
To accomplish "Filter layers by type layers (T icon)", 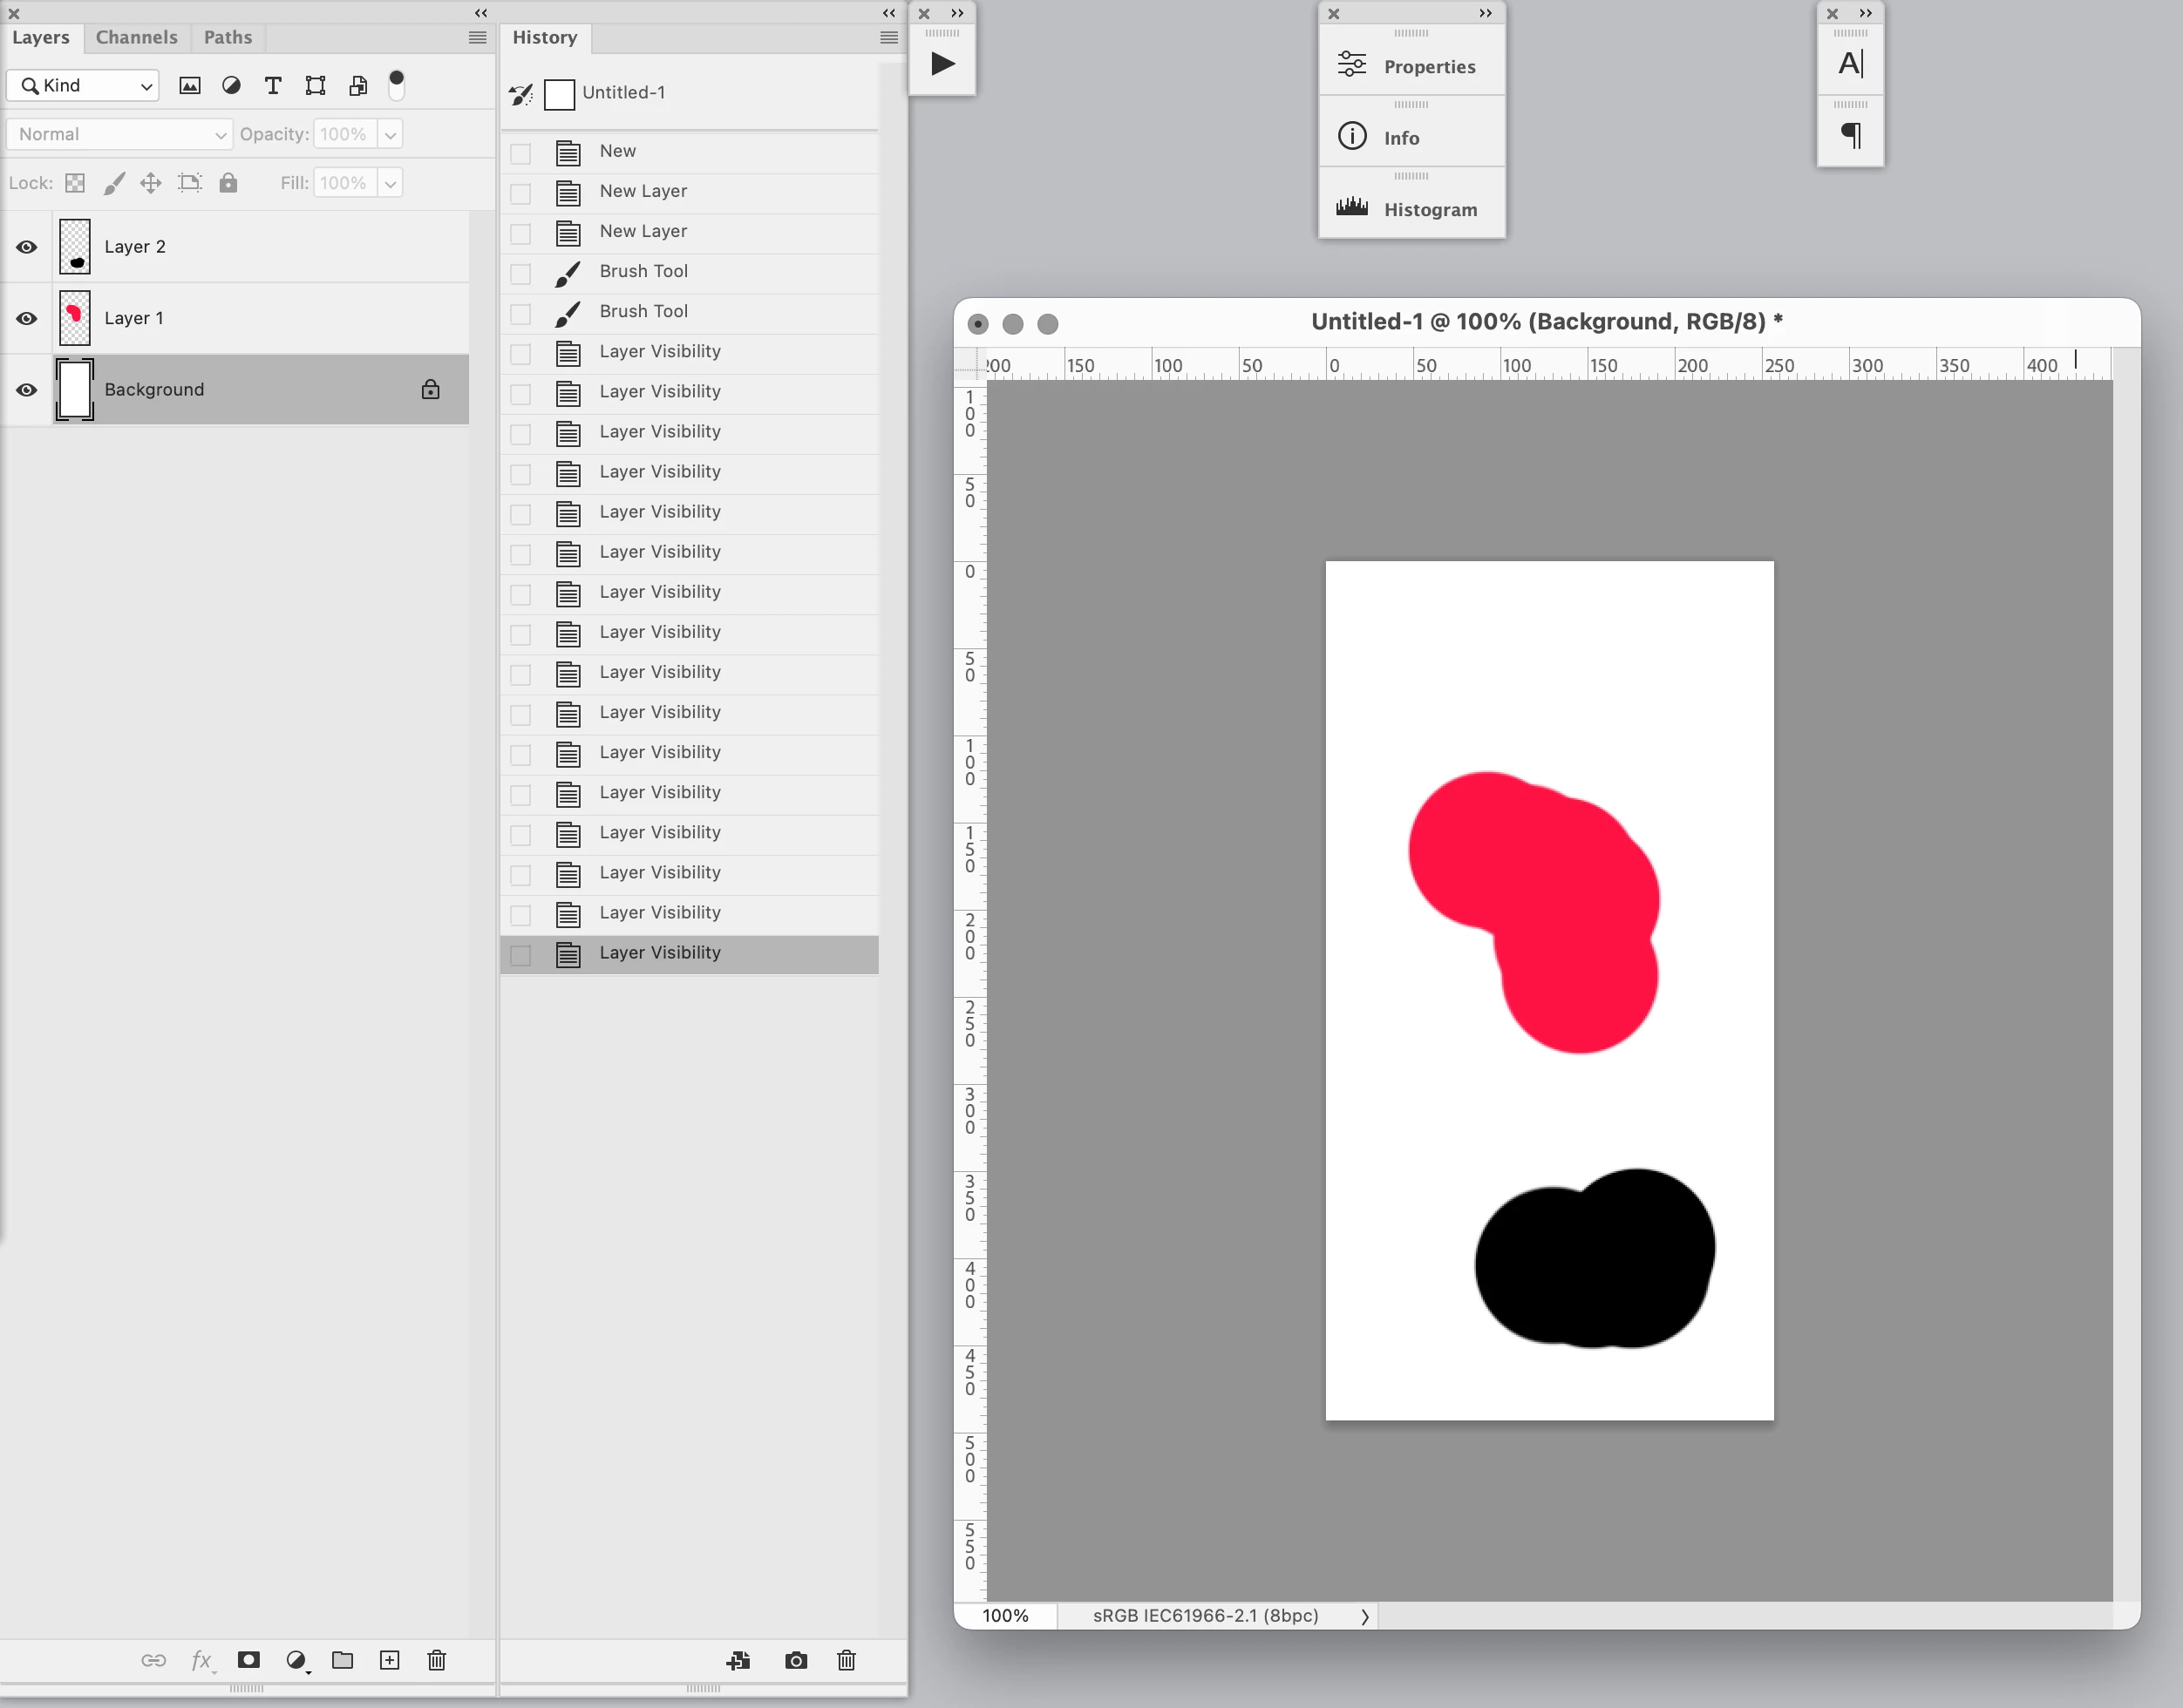I will [272, 86].
